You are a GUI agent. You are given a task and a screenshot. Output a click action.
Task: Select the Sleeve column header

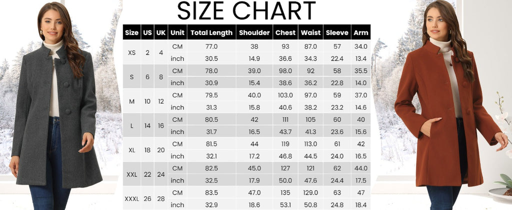(x=337, y=32)
